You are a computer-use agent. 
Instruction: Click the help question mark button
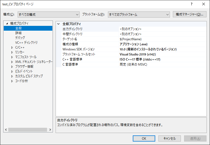(x=192, y=4)
